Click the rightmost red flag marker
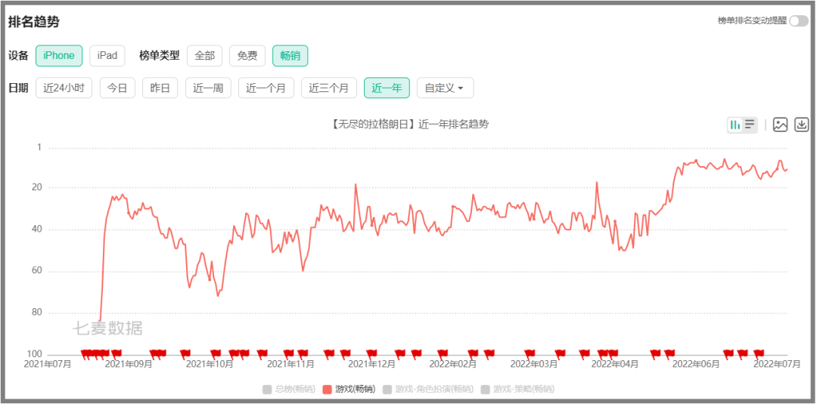Screen dimensions: 817x404 pos(759,353)
